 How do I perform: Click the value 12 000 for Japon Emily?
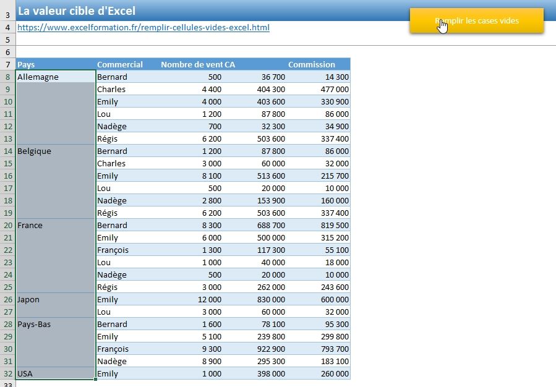click(x=190, y=299)
